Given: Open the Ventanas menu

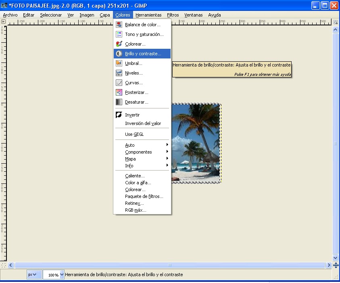Looking at the screenshot, I should coord(194,15).
